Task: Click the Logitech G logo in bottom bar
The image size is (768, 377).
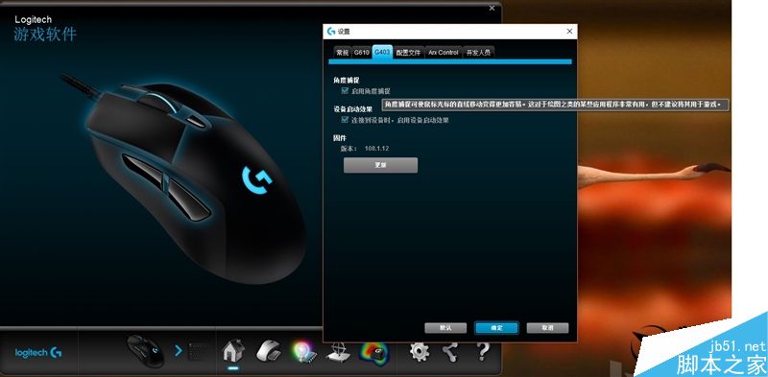Action: 38,352
